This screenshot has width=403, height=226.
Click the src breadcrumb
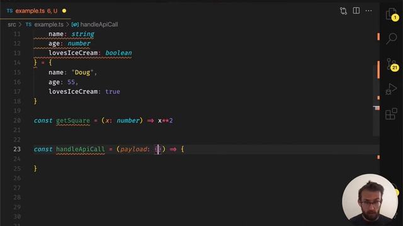[11, 24]
